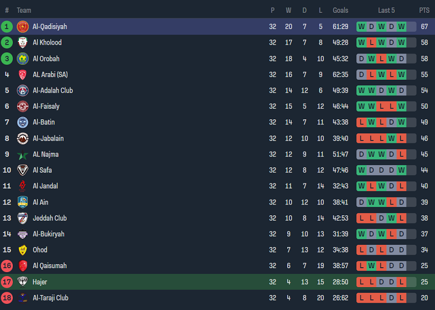
Task: Click the Al-Taraji Club logo
Action: click(23, 298)
